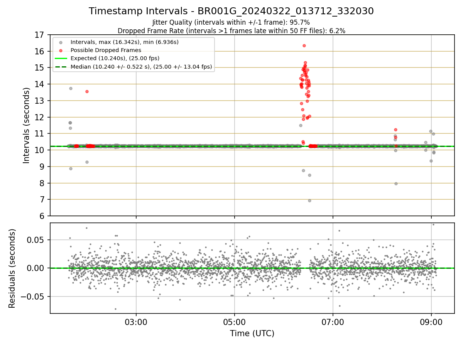Click the '07:00' x-axis tick label
463x347 pixels.
click(333, 322)
